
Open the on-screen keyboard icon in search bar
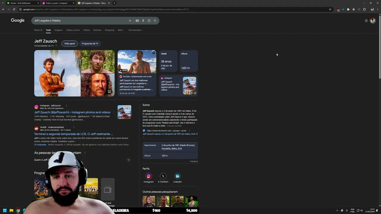137,21
